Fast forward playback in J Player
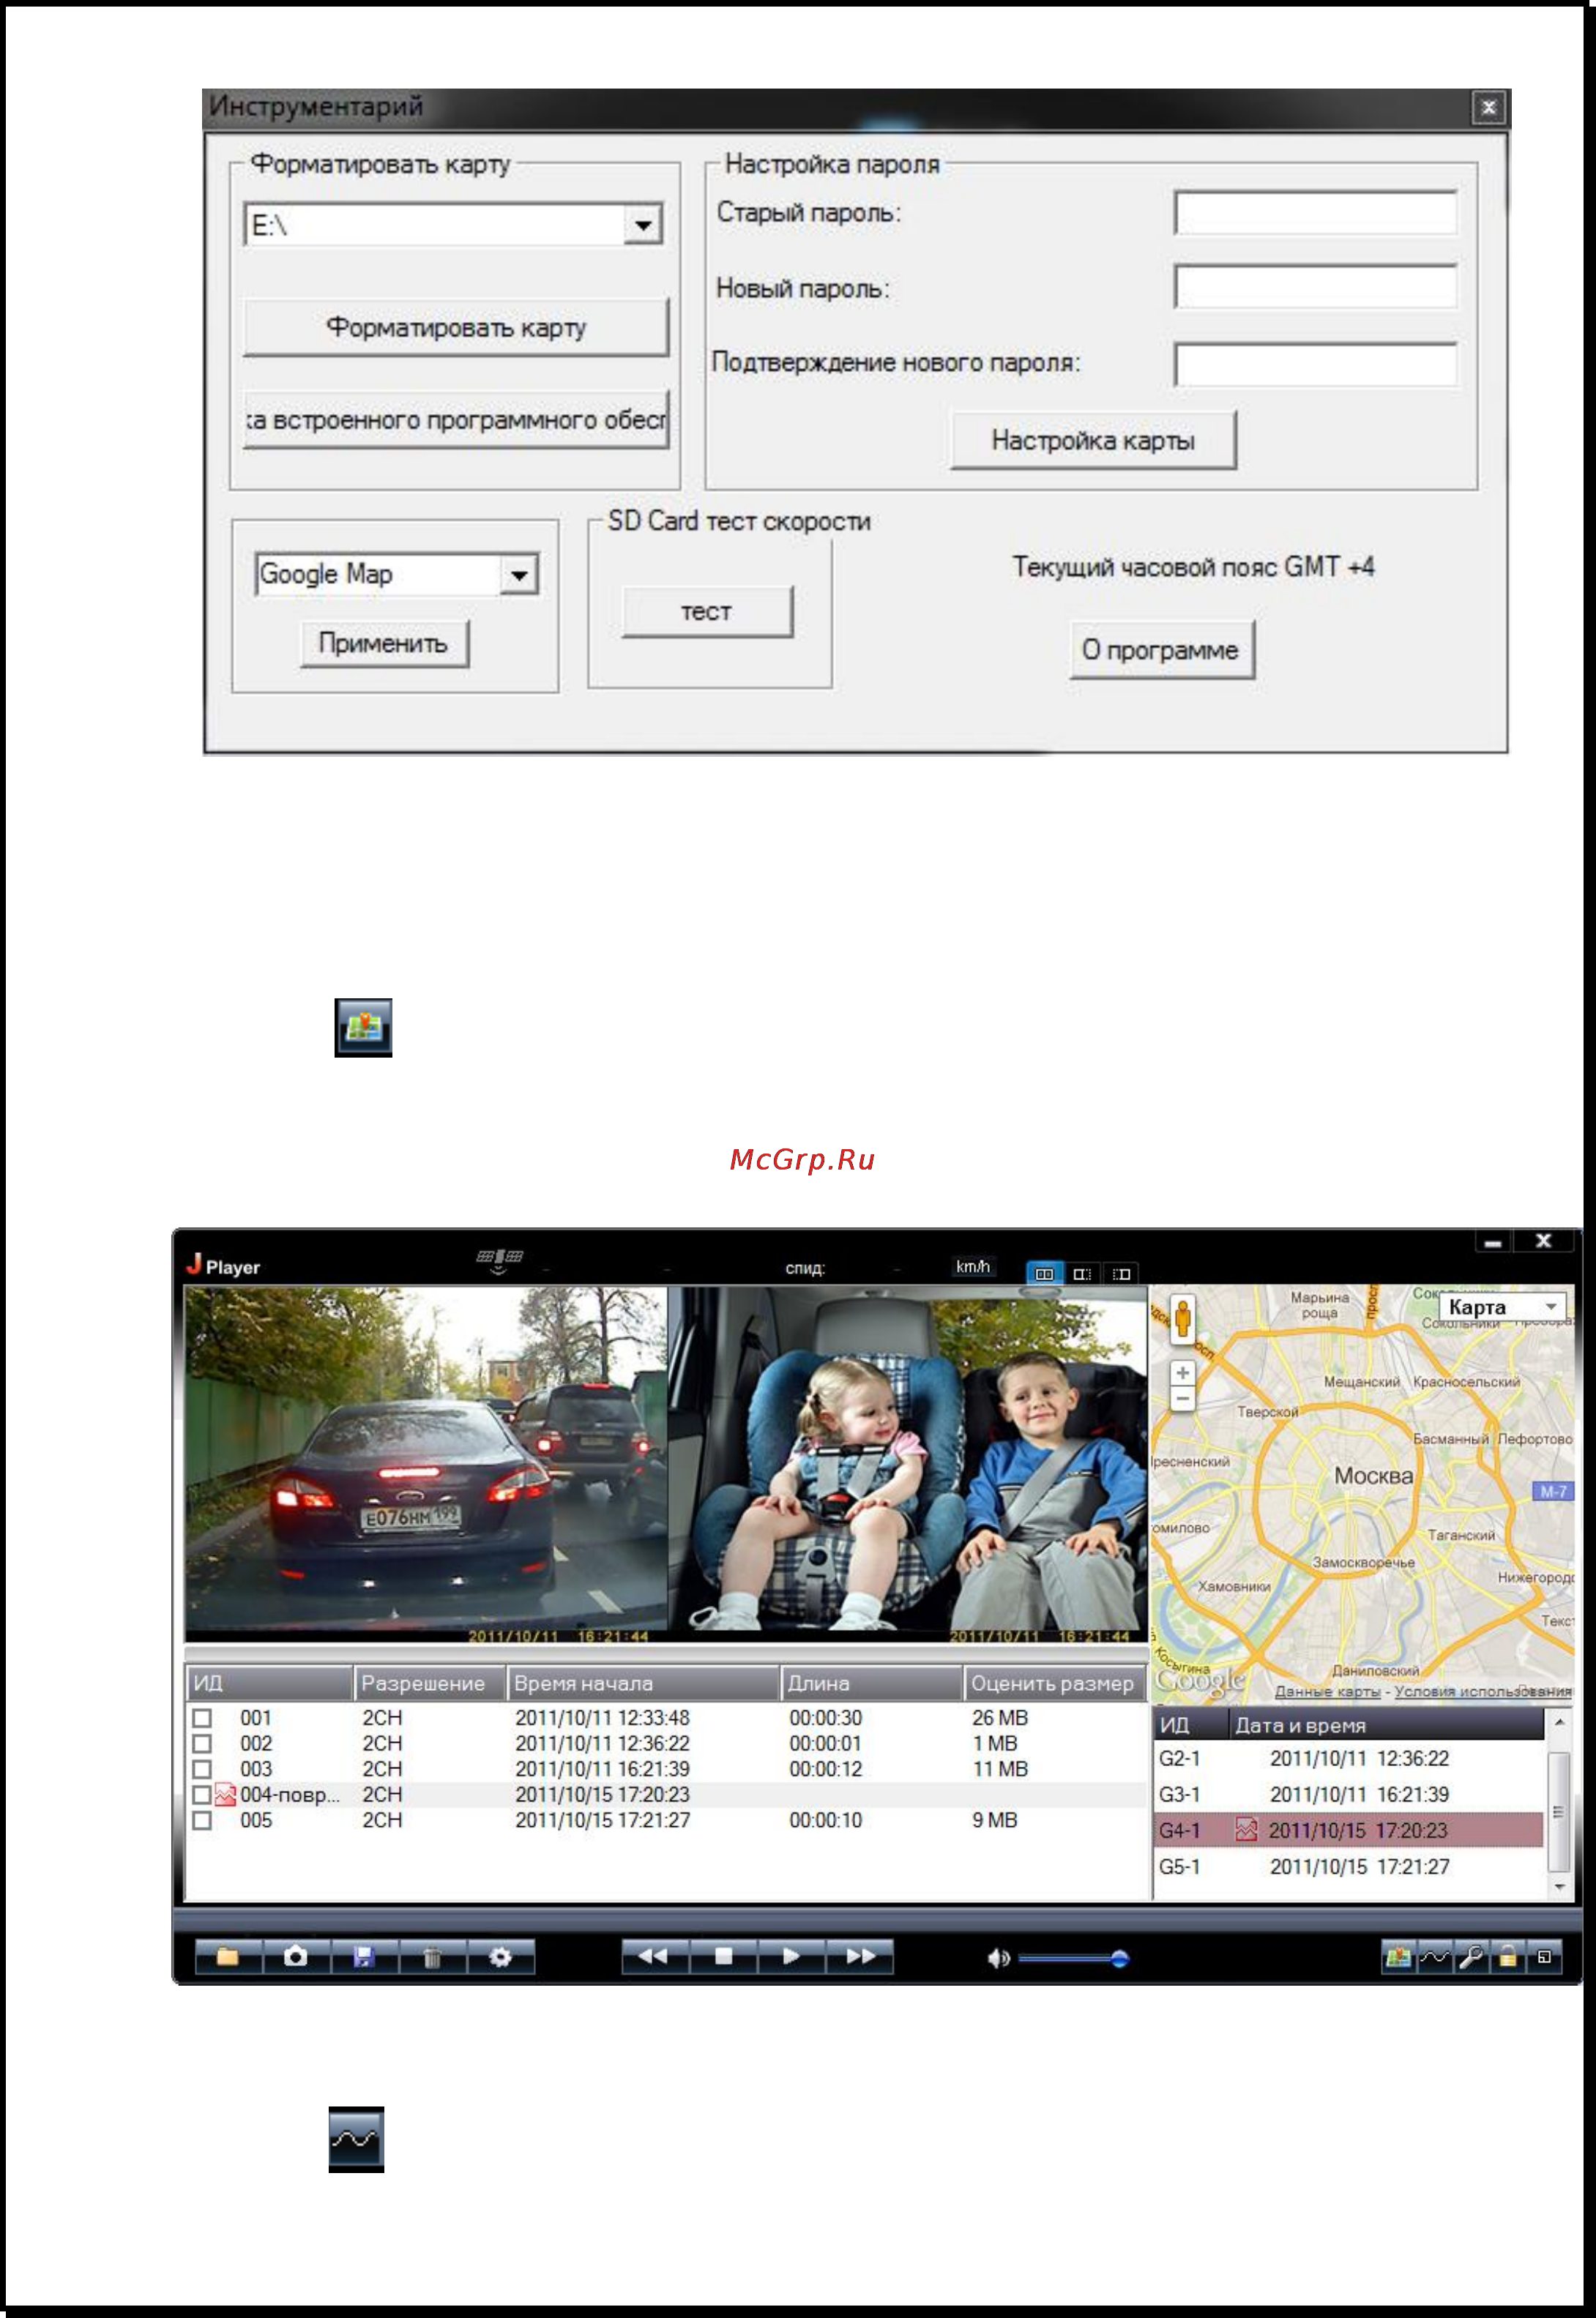This screenshot has height=2318, width=1596. 860,1956
